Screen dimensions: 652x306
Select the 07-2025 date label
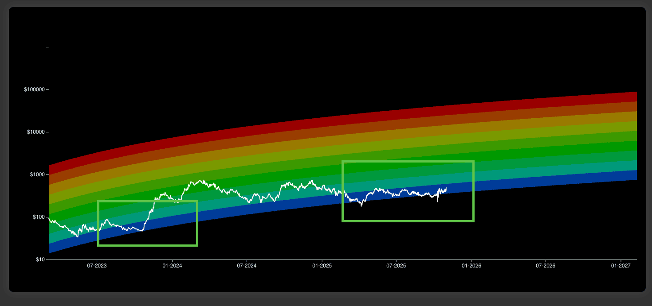(x=397, y=266)
